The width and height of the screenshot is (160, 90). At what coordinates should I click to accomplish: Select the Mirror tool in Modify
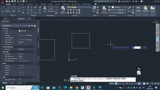point(32,10)
